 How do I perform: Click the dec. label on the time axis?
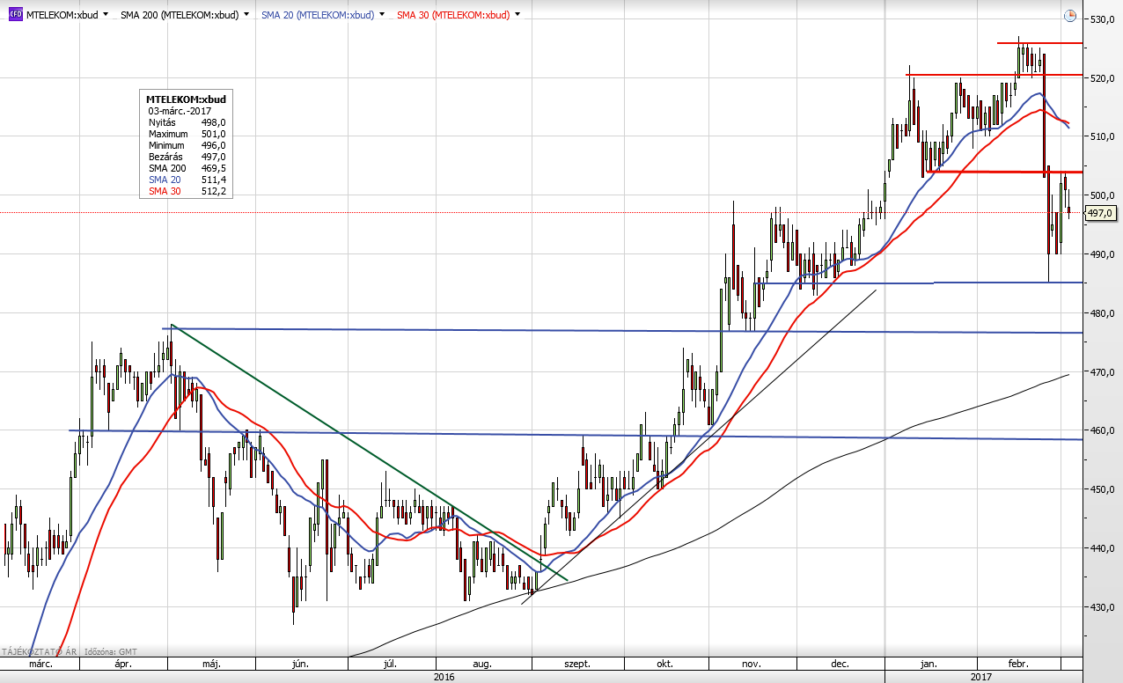[840, 665]
